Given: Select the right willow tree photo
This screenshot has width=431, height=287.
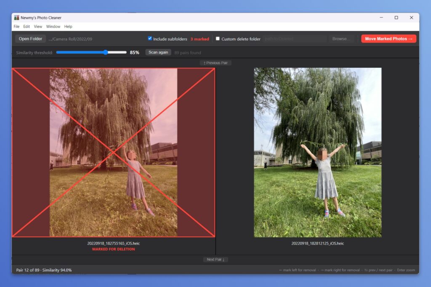Looking at the screenshot, I should coord(317,153).
